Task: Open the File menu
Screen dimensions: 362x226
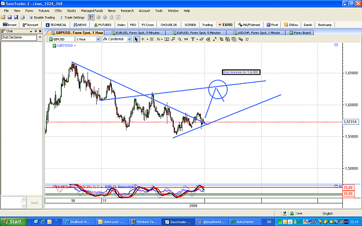Action: [x=6, y=10]
